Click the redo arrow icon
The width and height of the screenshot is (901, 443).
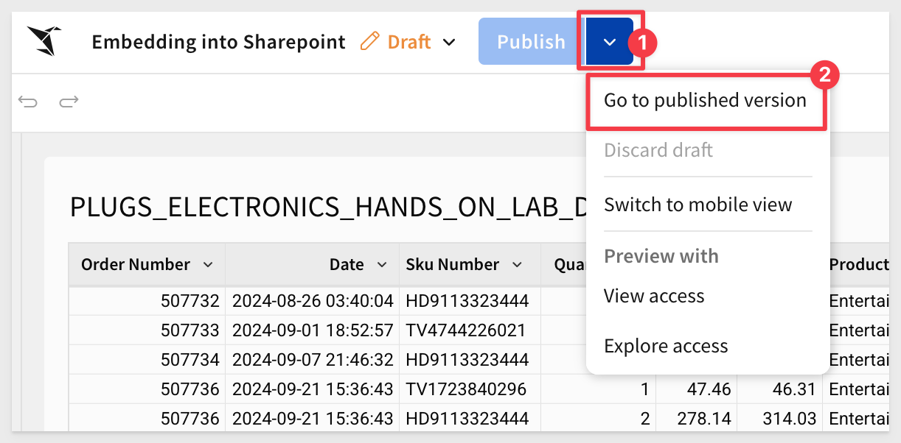pyautogui.click(x=69, y=102)
